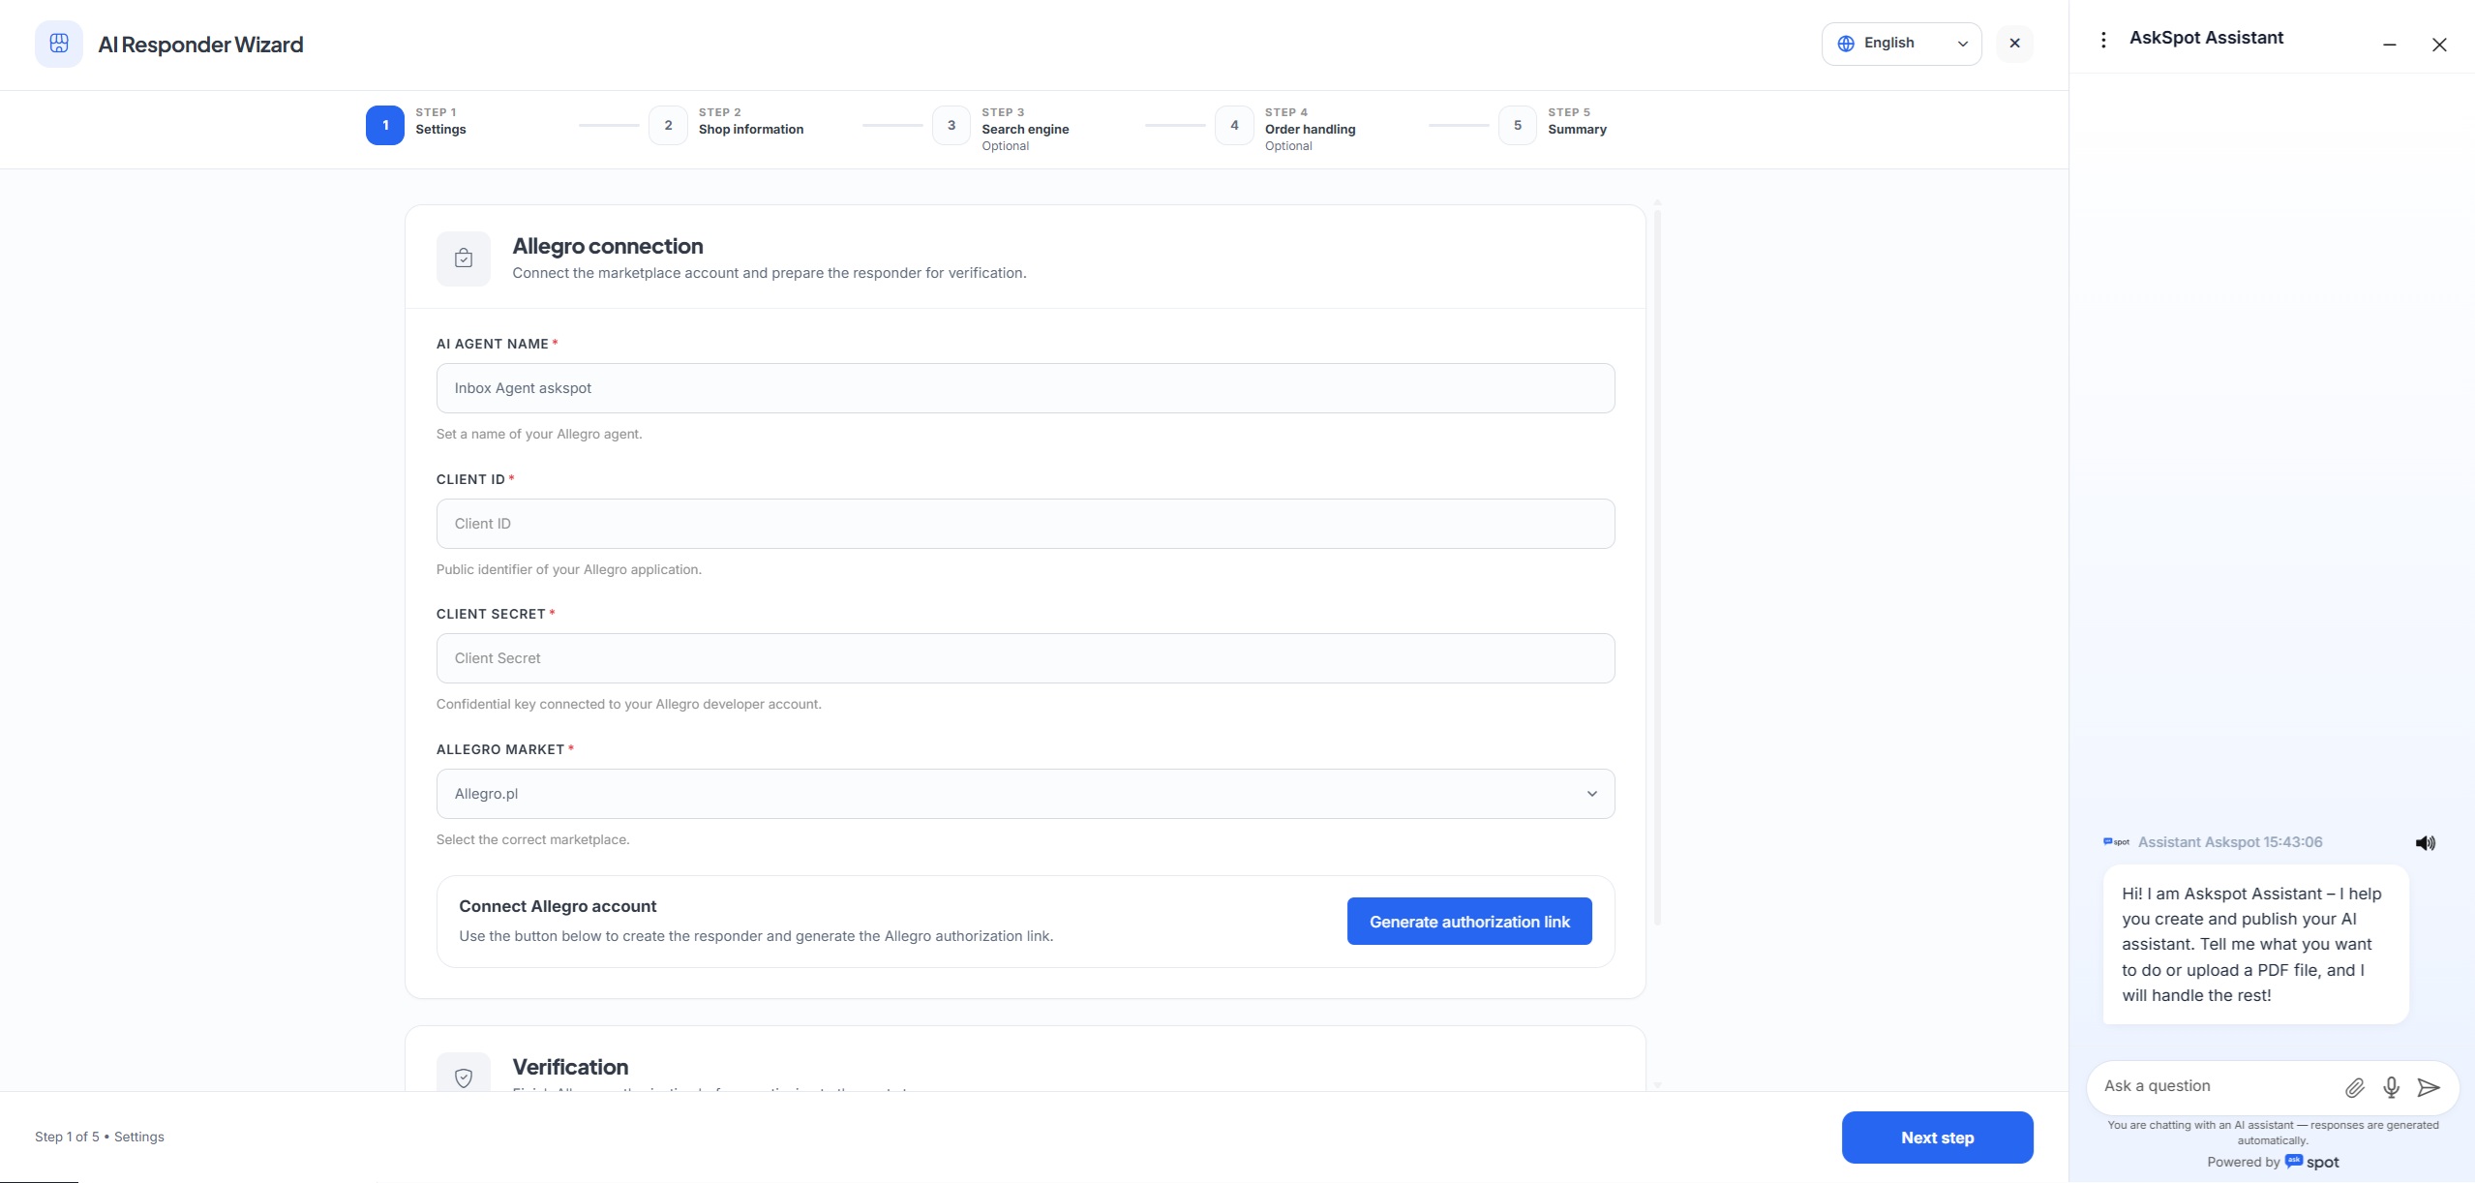2475x1183 pixels.
Task: Focus the AI Agent Name field
Action: pos(1025,388)
